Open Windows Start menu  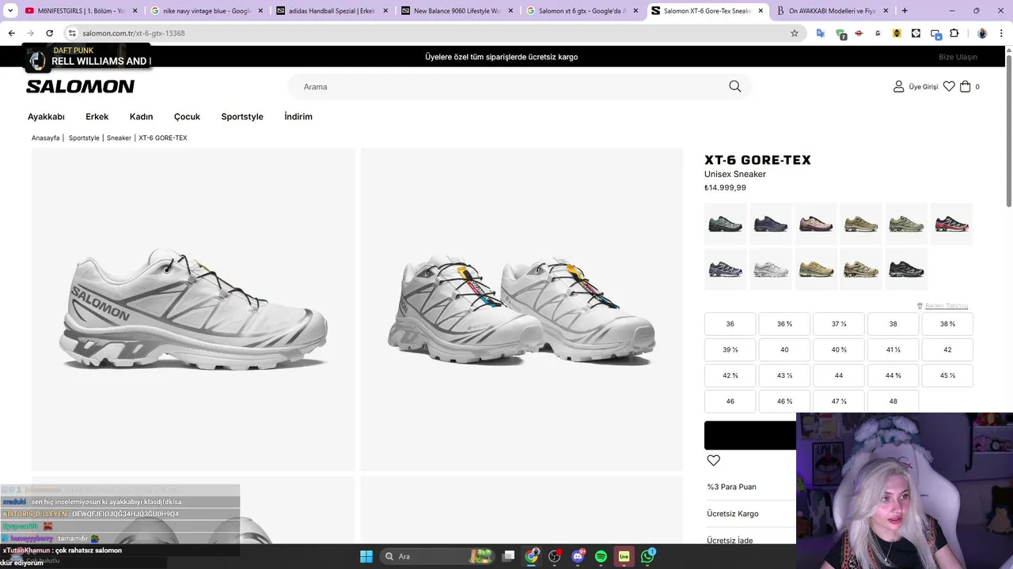(366, 556)
